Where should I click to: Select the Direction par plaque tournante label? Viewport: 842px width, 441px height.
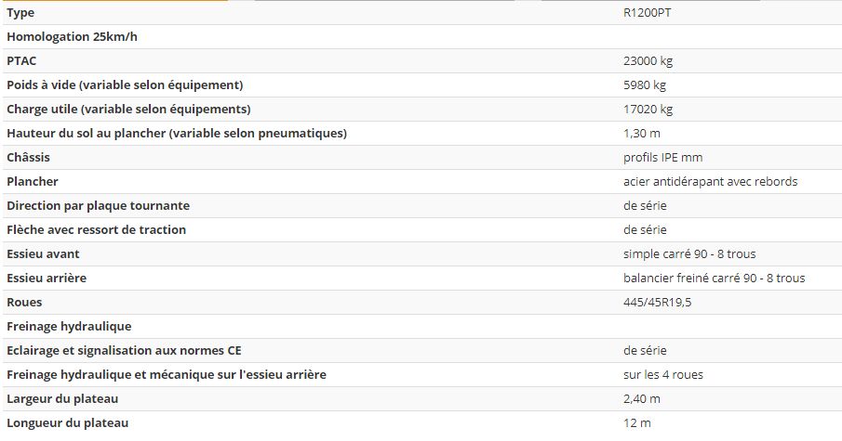tap(98, 206)
